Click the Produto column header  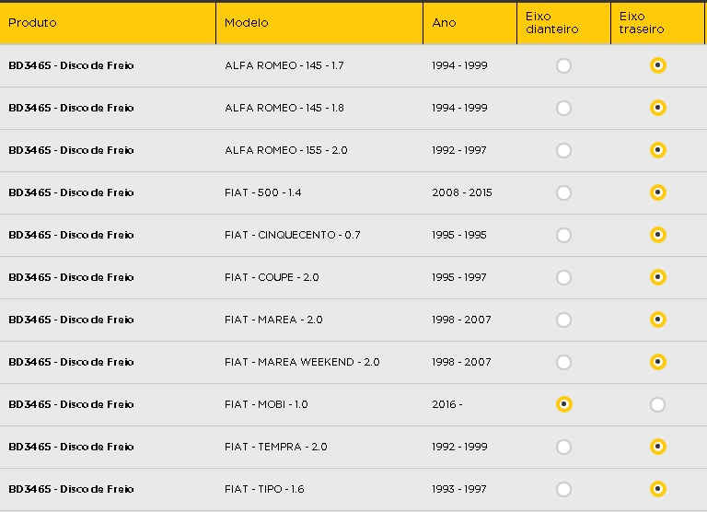(x=108, y=23)
